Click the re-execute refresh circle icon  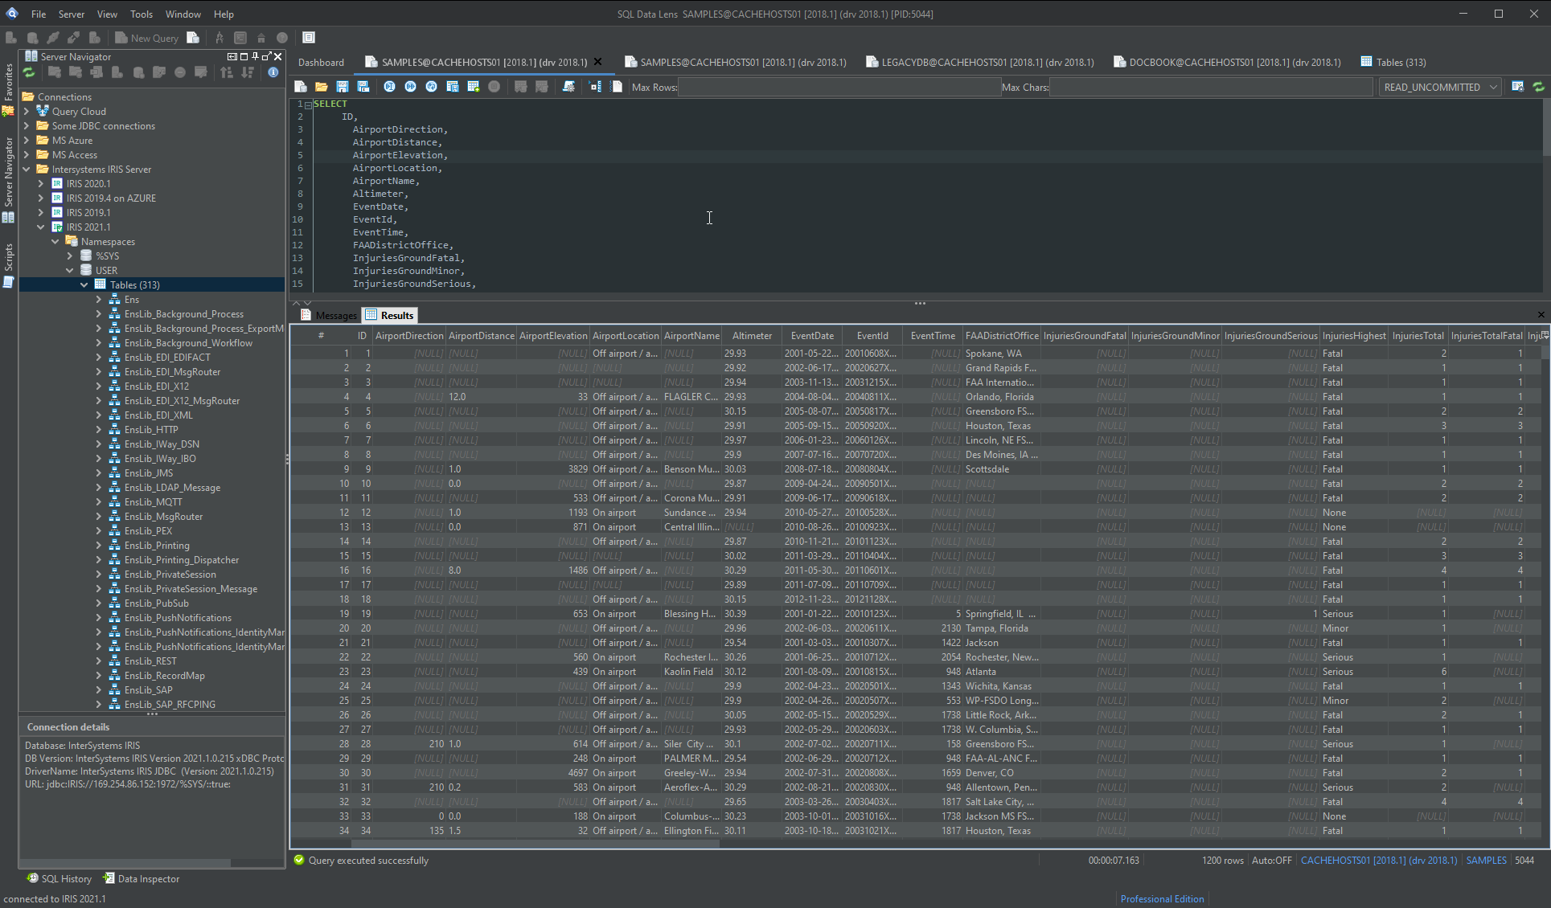(x=432, y=87)
